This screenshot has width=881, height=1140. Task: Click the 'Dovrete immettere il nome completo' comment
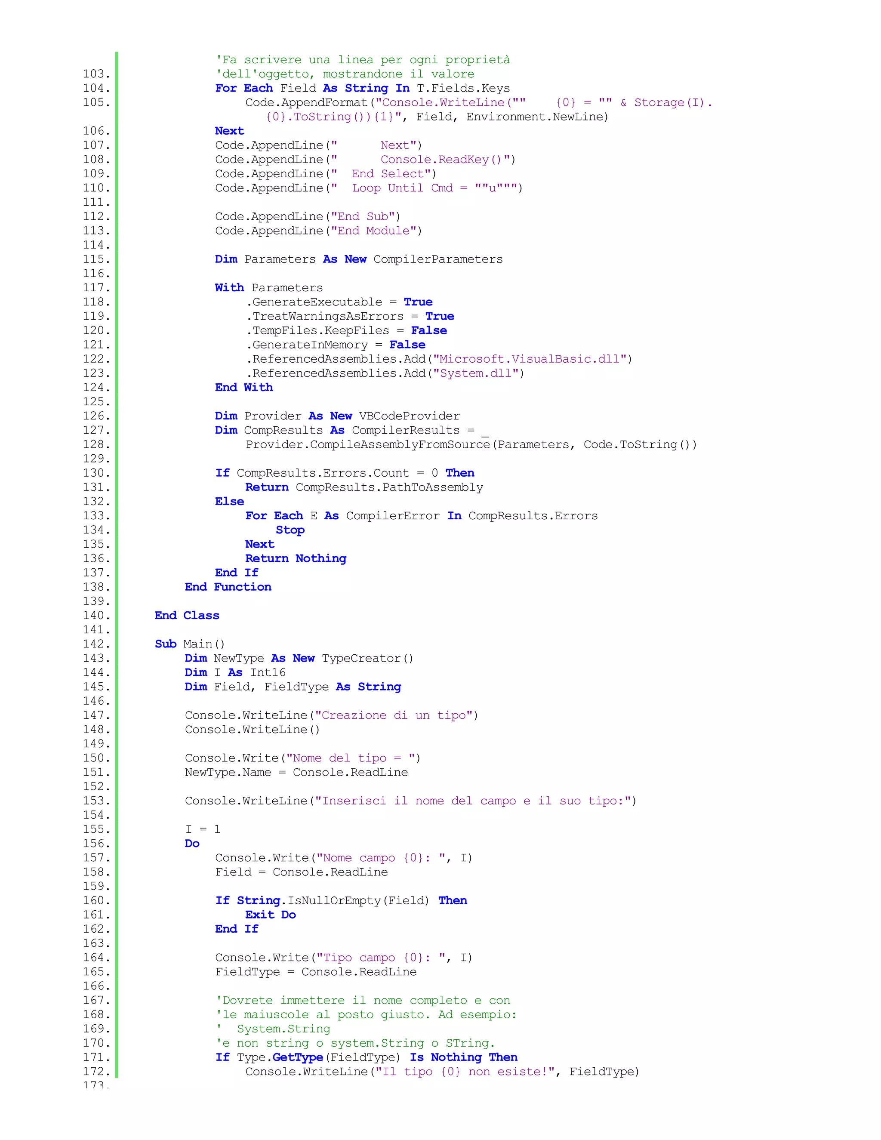click(363, 1001)
